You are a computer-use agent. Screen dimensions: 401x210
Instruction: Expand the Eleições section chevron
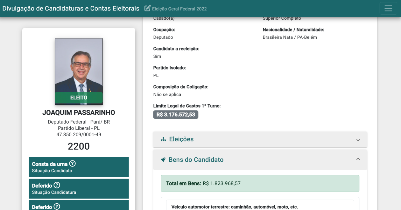[x=358, y=140]
